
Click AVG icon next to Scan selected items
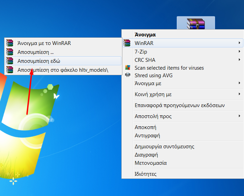click(127, 68)
